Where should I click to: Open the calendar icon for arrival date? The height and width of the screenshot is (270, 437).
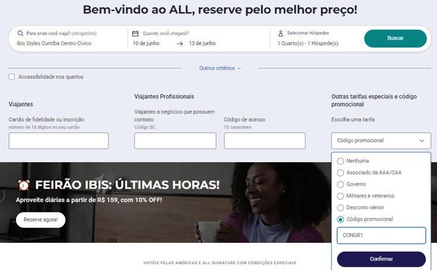tap(135, 33)
